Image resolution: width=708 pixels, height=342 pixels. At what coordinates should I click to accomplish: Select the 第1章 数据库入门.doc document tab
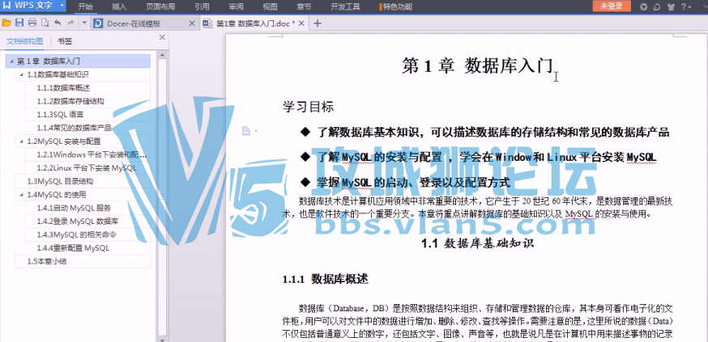click(x=255, y=23)
